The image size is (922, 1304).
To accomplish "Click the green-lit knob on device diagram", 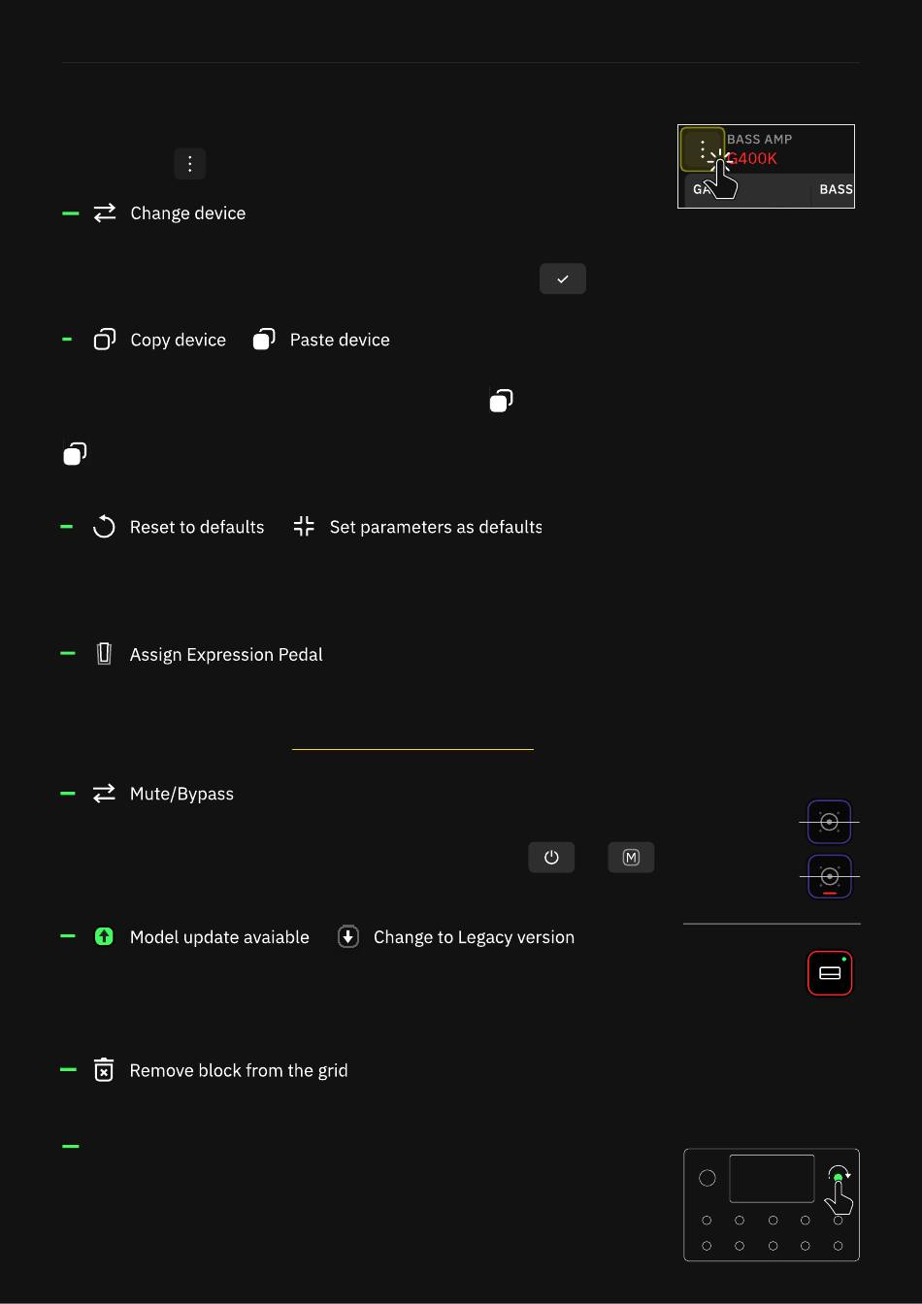I will [x=838, y=1178].
